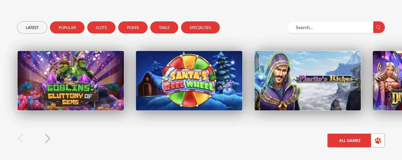
Task: Click the paw print icon beside All Games
Action: pos(378,141)
